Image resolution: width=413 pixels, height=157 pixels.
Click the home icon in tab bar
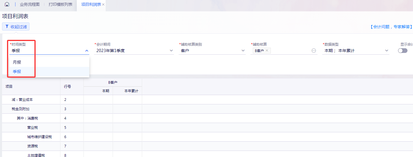(7, 4)
